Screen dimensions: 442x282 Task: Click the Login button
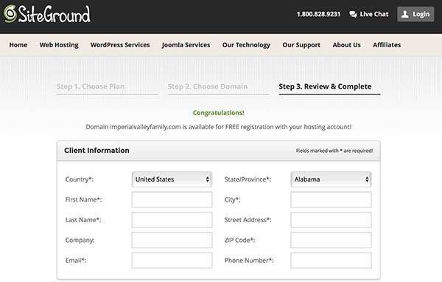coord(415,14)
